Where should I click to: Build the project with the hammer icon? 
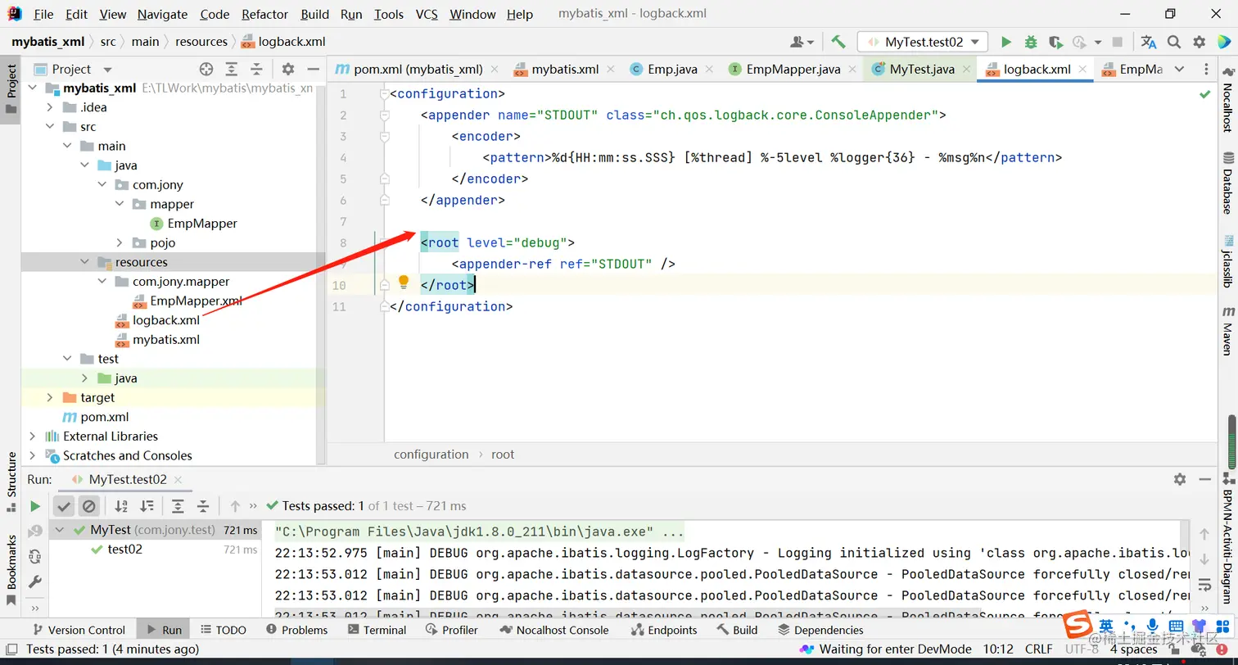click(838, 42)
